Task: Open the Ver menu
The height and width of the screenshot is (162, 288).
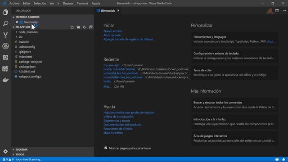Action: tap(52, 3)
